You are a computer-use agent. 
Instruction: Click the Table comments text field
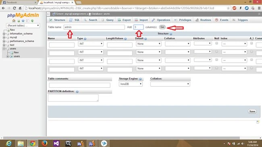pos(79,85)
